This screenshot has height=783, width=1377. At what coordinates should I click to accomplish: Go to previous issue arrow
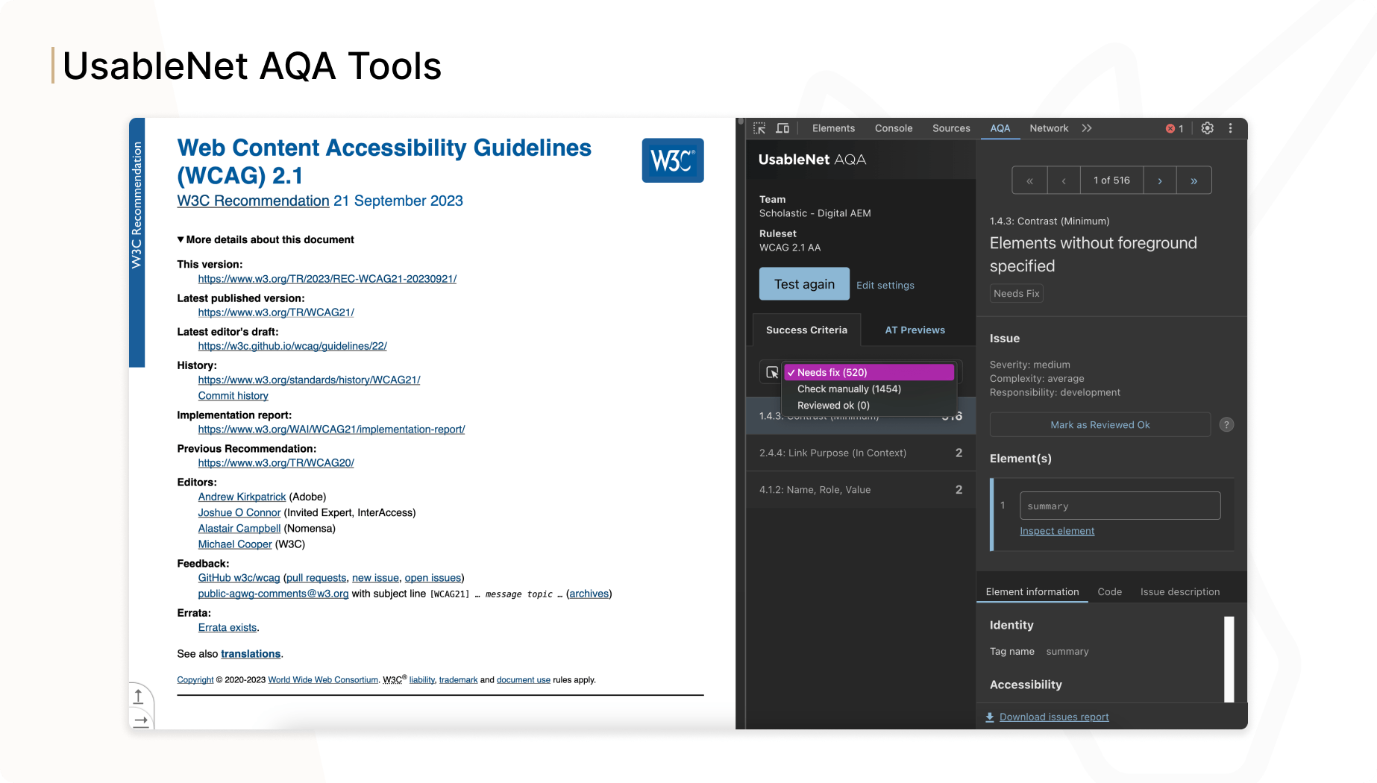click(x=1064, y=180)
